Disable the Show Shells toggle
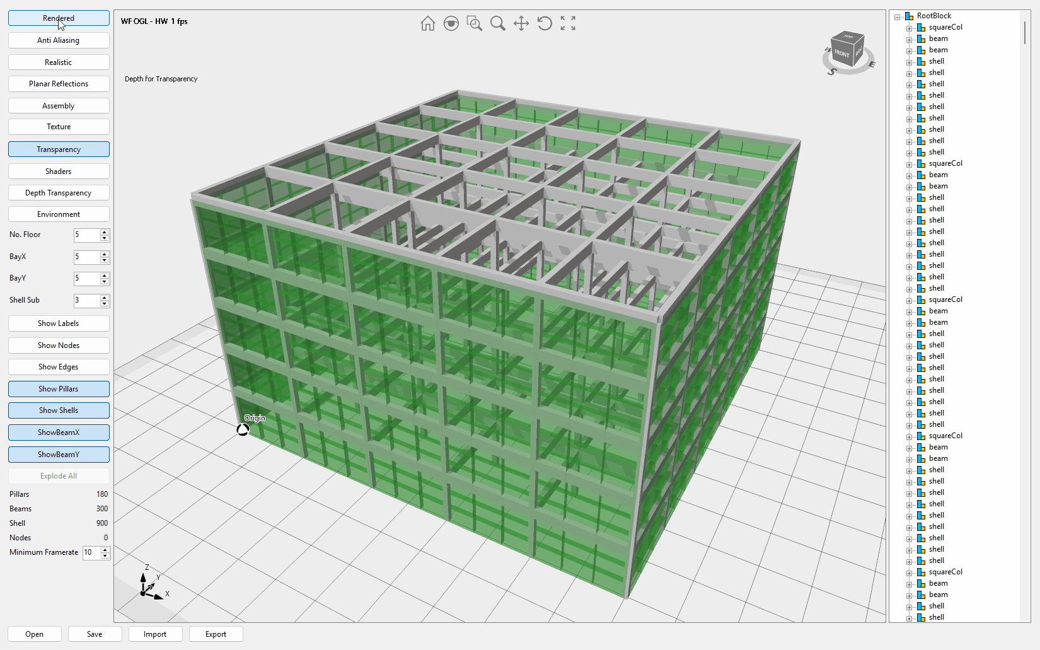Screen dimensions: 1040x650 (x=59, y=410)
